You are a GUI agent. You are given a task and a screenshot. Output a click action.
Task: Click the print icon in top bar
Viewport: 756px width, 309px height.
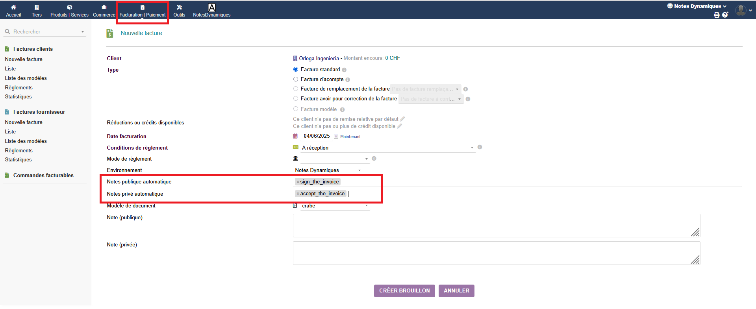[x=717, y=15]
